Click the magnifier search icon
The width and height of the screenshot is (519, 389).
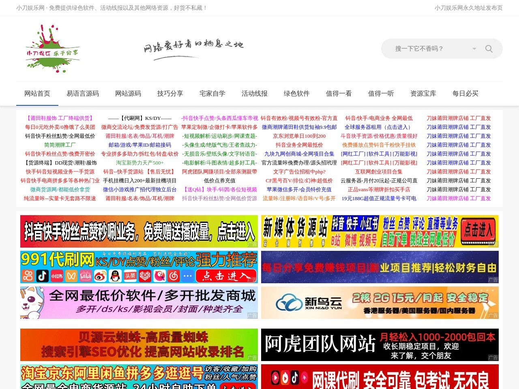489,49
